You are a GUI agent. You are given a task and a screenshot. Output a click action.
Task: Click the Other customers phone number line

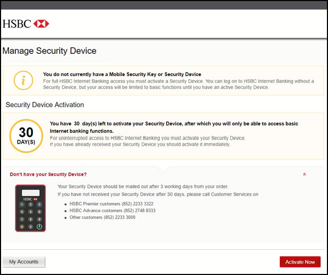102,217
